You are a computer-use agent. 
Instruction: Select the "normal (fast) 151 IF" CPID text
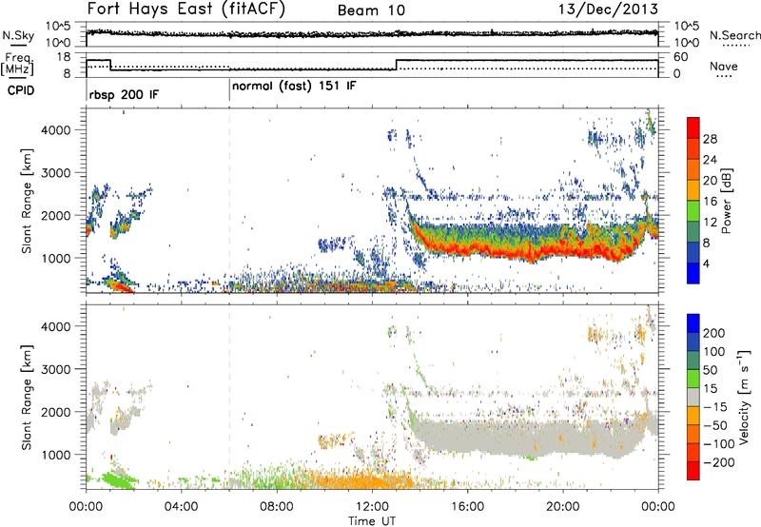click(294, 87)
